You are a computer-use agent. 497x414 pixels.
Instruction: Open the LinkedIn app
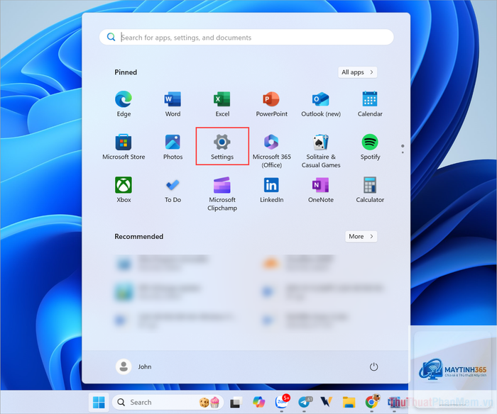tap(272, 189)
